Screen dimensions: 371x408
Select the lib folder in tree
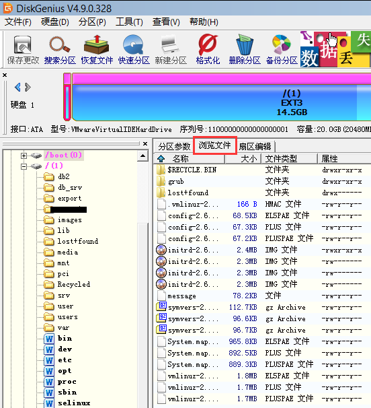click(63, 230)
